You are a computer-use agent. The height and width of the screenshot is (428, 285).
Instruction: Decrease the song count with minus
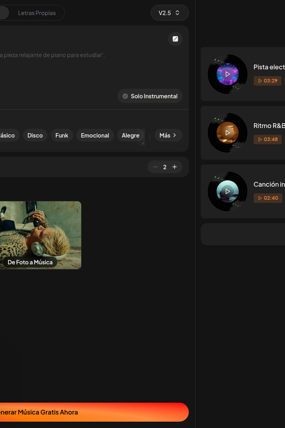[x=156, y=167]
